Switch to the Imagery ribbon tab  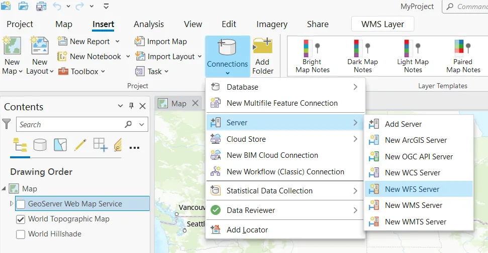272,24
